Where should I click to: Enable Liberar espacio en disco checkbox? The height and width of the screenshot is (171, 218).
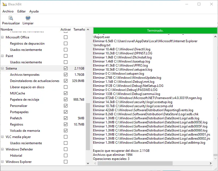tap(66, 87)
